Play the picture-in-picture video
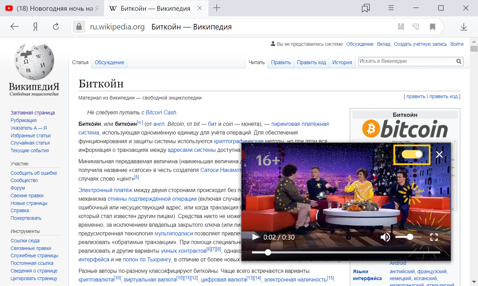The image size is (478, 286). [255, 237]
